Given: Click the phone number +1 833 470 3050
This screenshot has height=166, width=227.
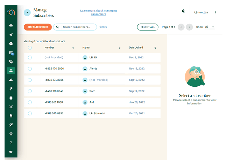Looking at the screenshot, I should click(54, 68).
